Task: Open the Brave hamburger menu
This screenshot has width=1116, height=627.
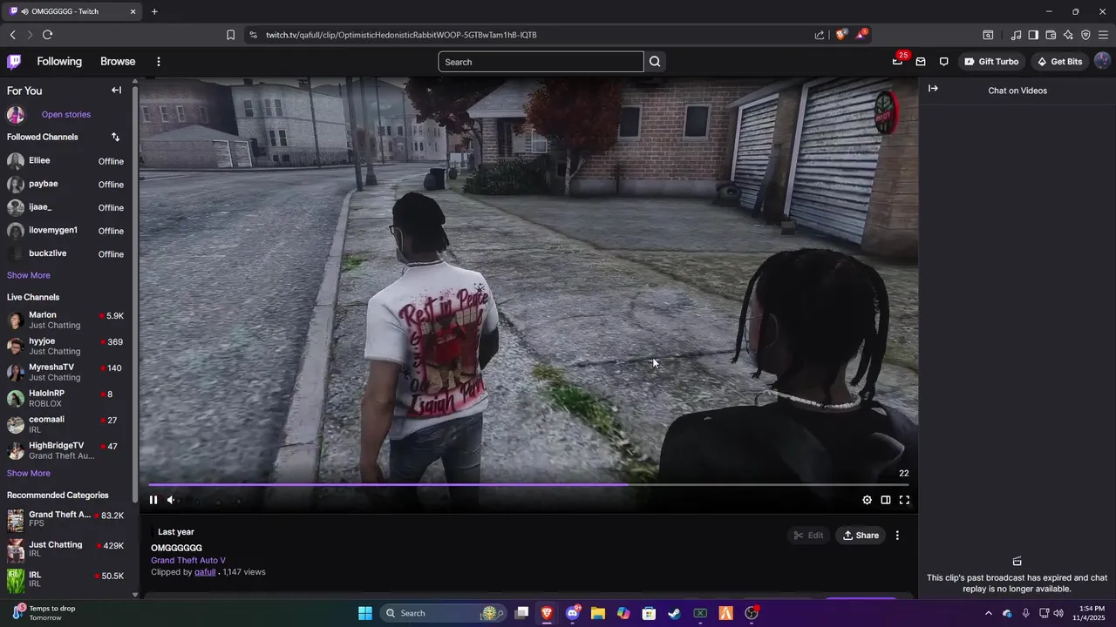Action: [x=1103, y=35]
